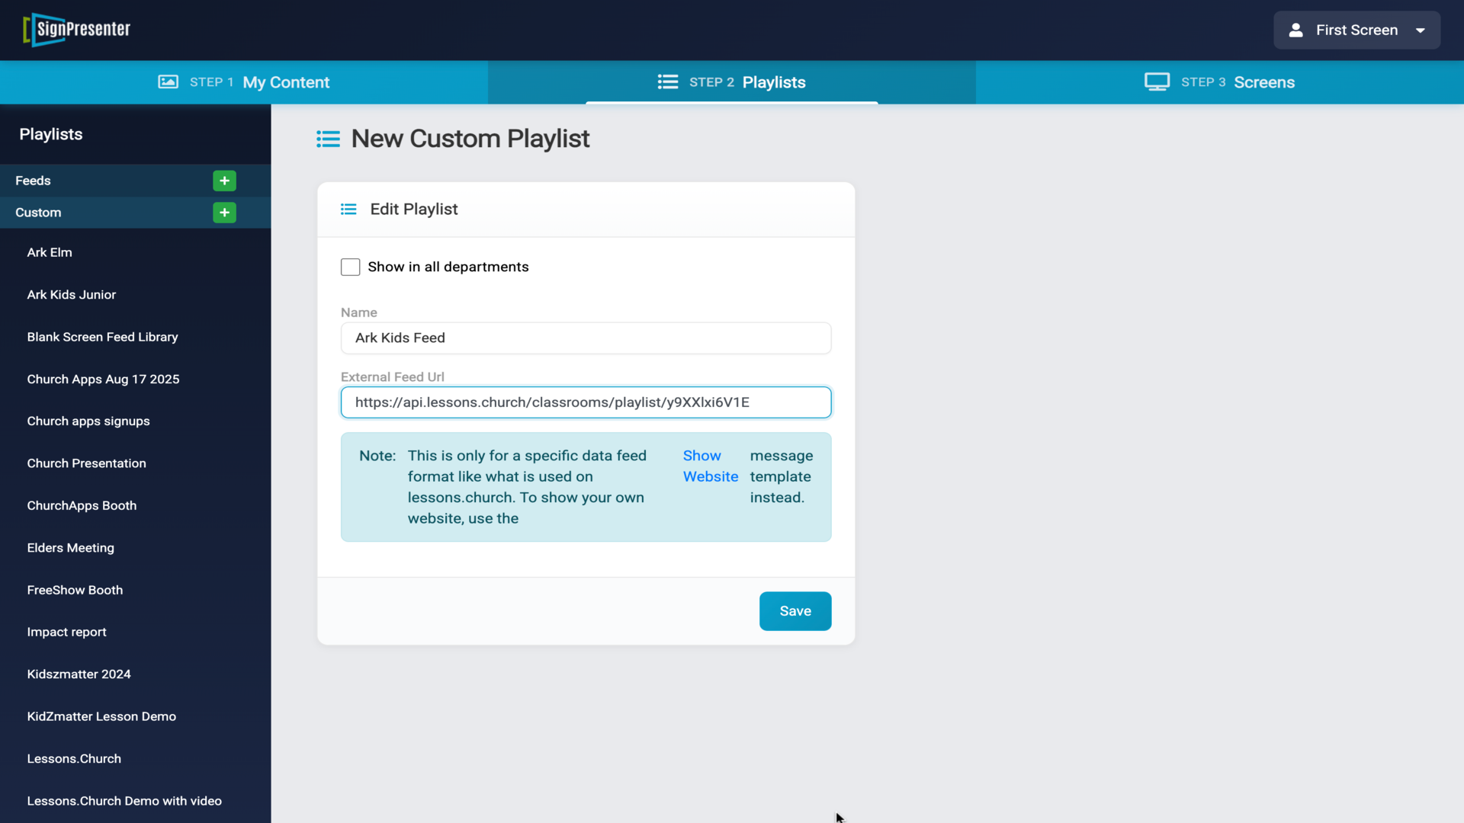
Task: Click the green plus next to Feeds
Action: [224, 181]
